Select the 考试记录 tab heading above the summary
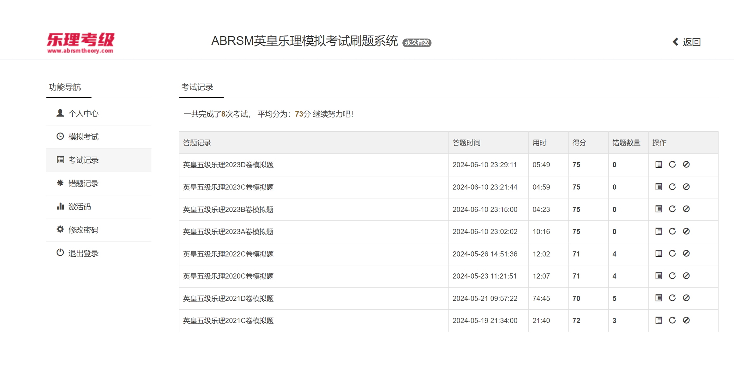The width and height of the screenshot is (734, 387). click(x=197, y=87)
